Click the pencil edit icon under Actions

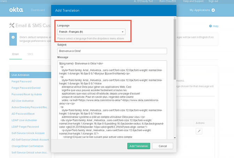point(199,131)
